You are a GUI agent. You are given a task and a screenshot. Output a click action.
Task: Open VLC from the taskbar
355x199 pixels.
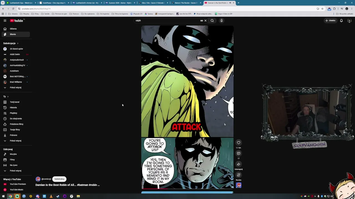[51, 196]
